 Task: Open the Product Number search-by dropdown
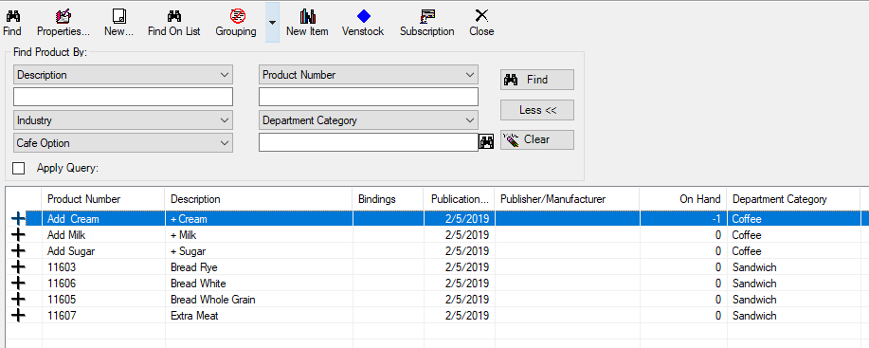point(369,75)
